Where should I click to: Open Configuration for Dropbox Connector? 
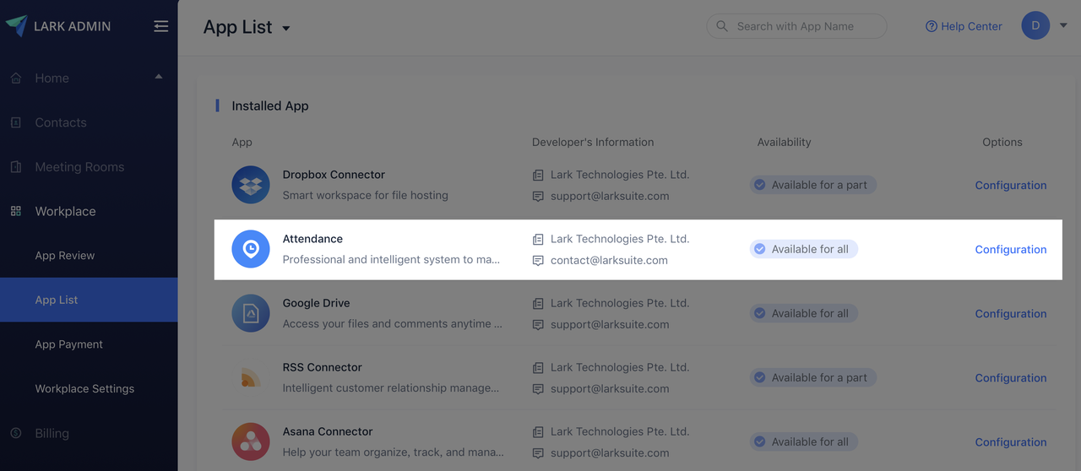coord(1010,186)
